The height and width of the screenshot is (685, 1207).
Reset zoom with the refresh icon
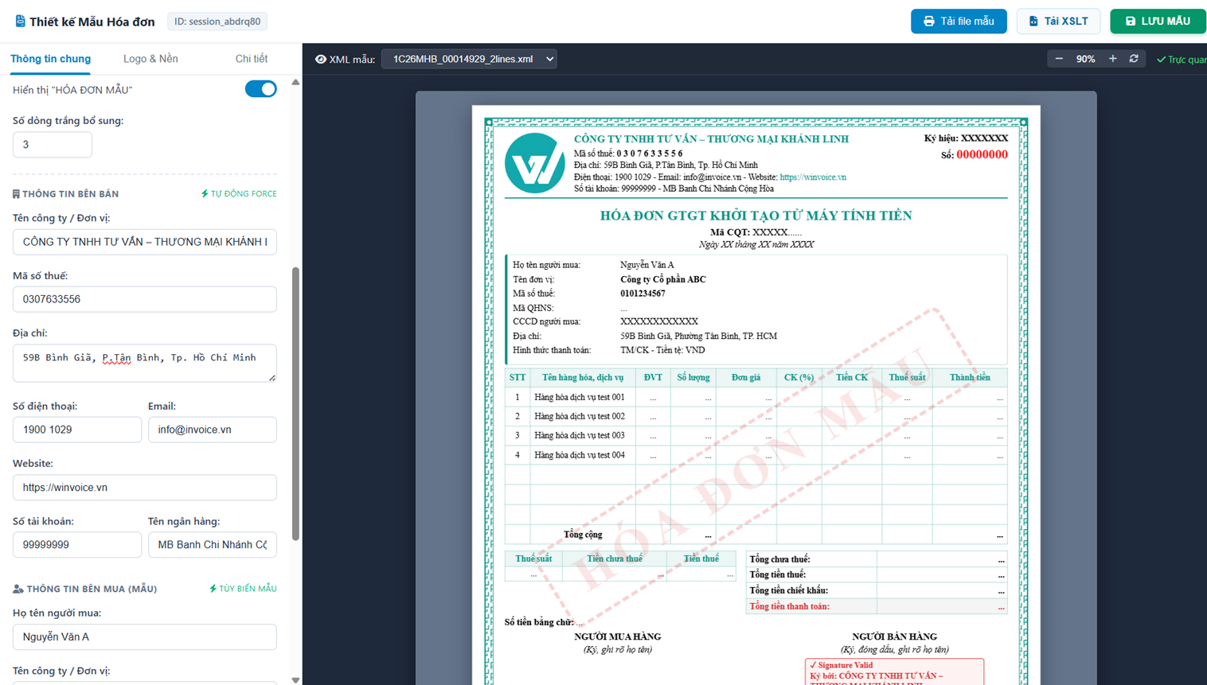pos(1134,59)
